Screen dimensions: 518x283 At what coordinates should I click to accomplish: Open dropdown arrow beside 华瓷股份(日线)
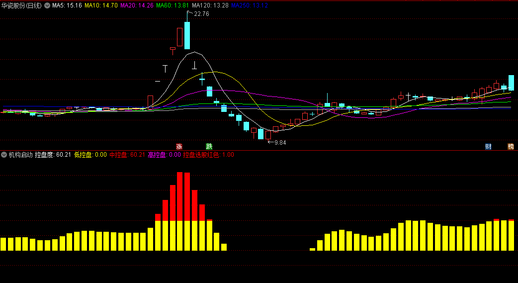47,5
